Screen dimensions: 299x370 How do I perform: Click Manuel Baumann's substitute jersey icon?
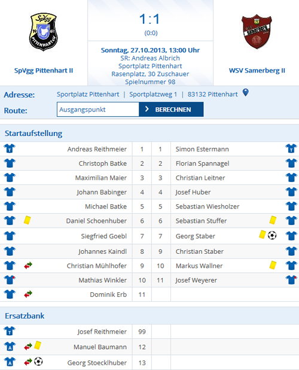[x=10, y=347]
